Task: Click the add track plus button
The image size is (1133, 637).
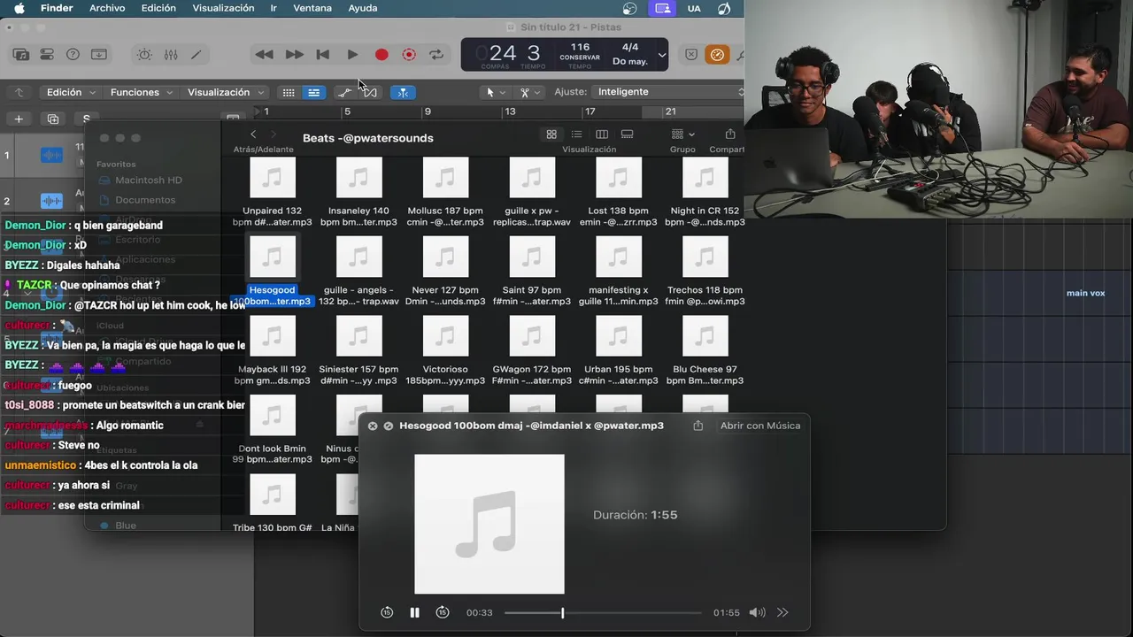Action: (19, 119)
